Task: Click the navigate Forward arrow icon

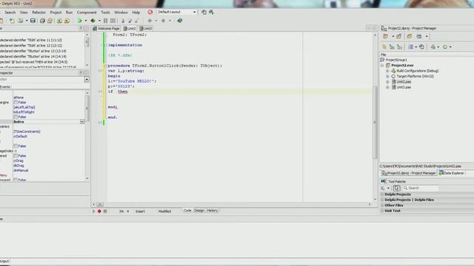Action: (163, 21)
